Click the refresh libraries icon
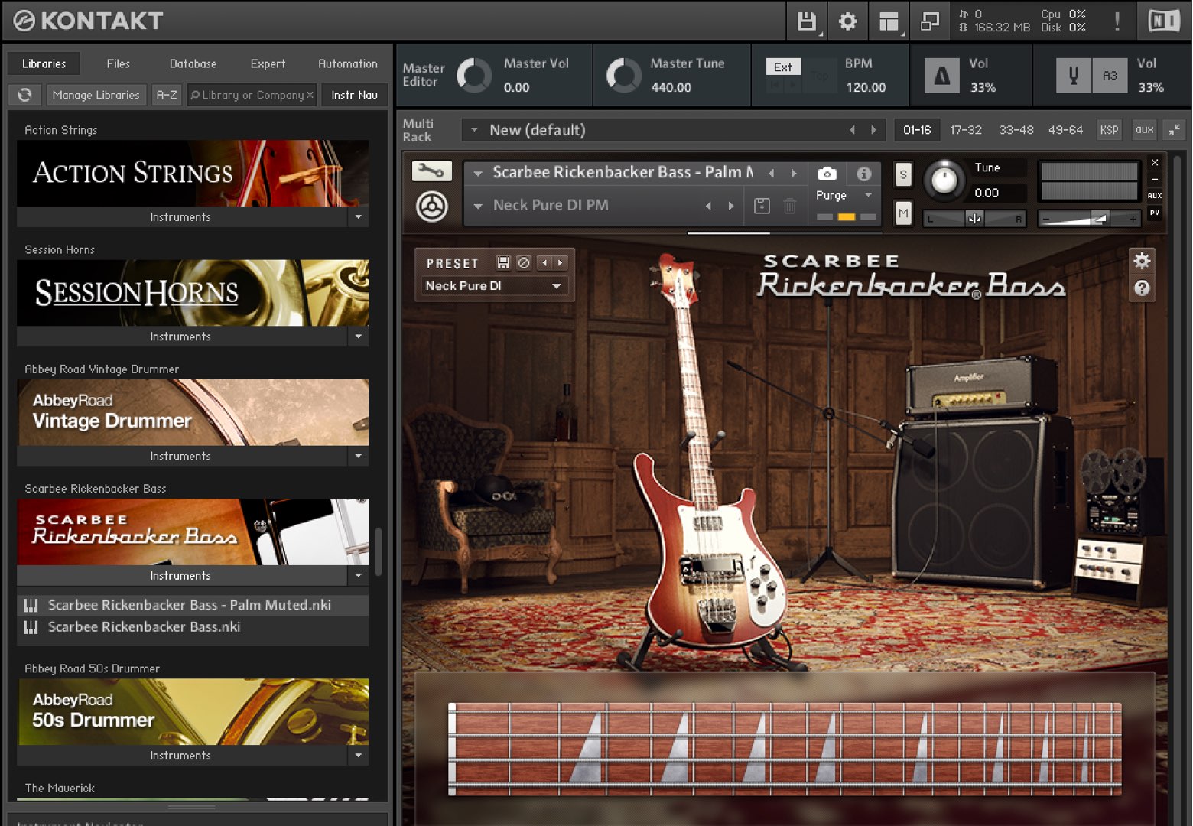Image resolution: width=1193 pixels, height=826 pixels. tap(25, 95)
